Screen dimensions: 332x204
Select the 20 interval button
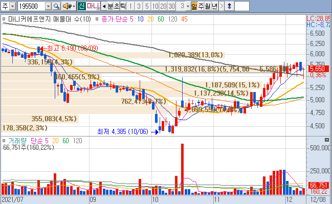tap(163, 6)
